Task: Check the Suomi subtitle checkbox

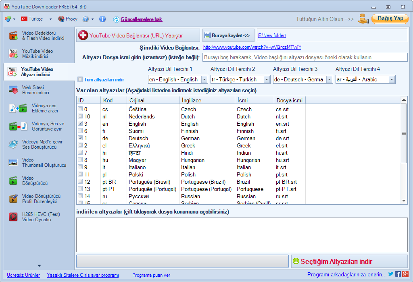Action: (x=80, y=131)
